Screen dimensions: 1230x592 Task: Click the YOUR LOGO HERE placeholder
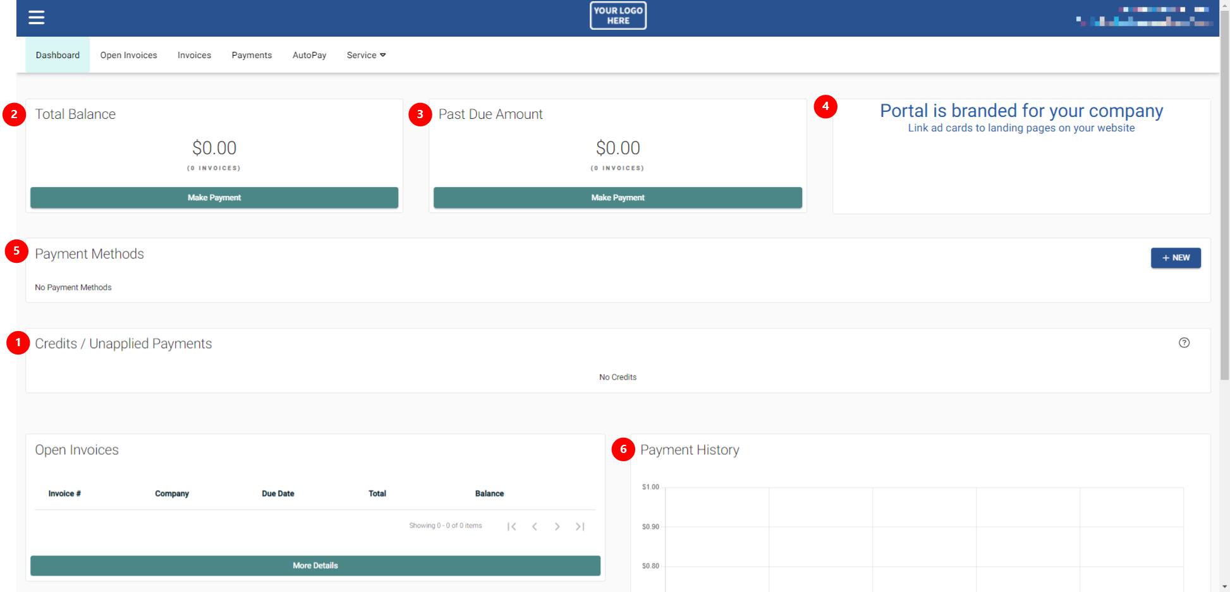point(618,15)
